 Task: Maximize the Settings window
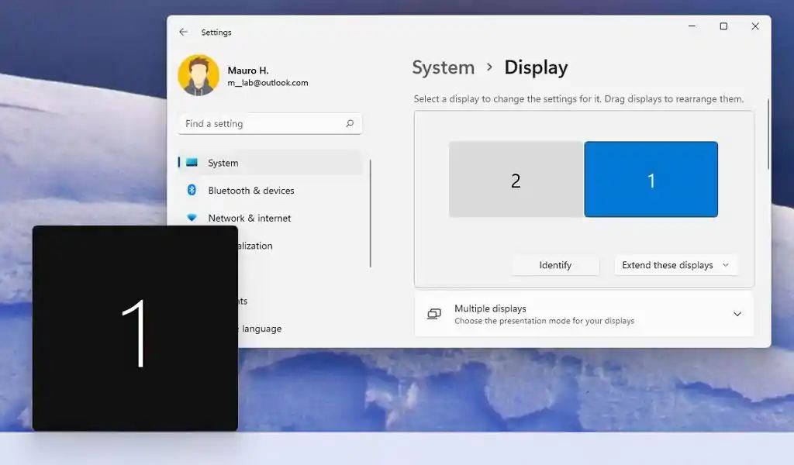tap(723, 26)
